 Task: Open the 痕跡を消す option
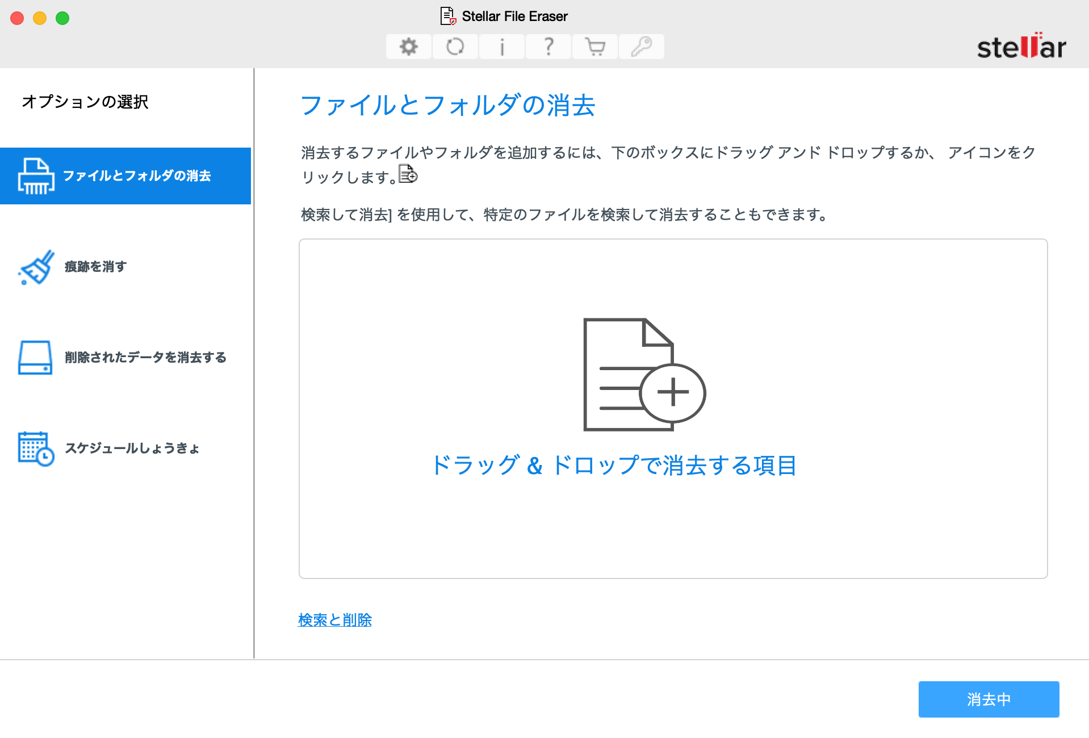coord(95,267)
